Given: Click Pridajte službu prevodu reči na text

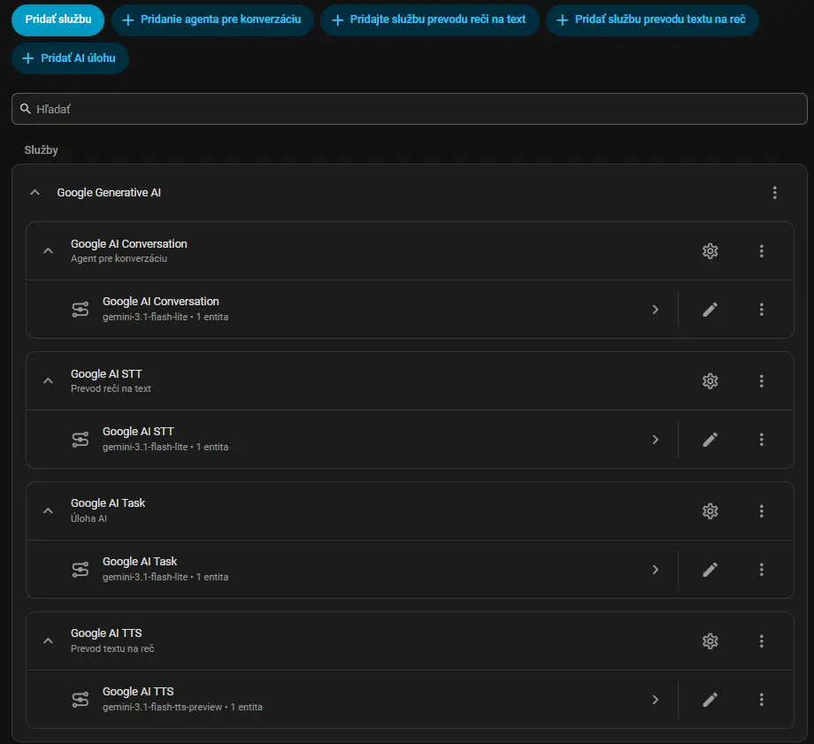Looking at the screenshot, I should (429, 19).
